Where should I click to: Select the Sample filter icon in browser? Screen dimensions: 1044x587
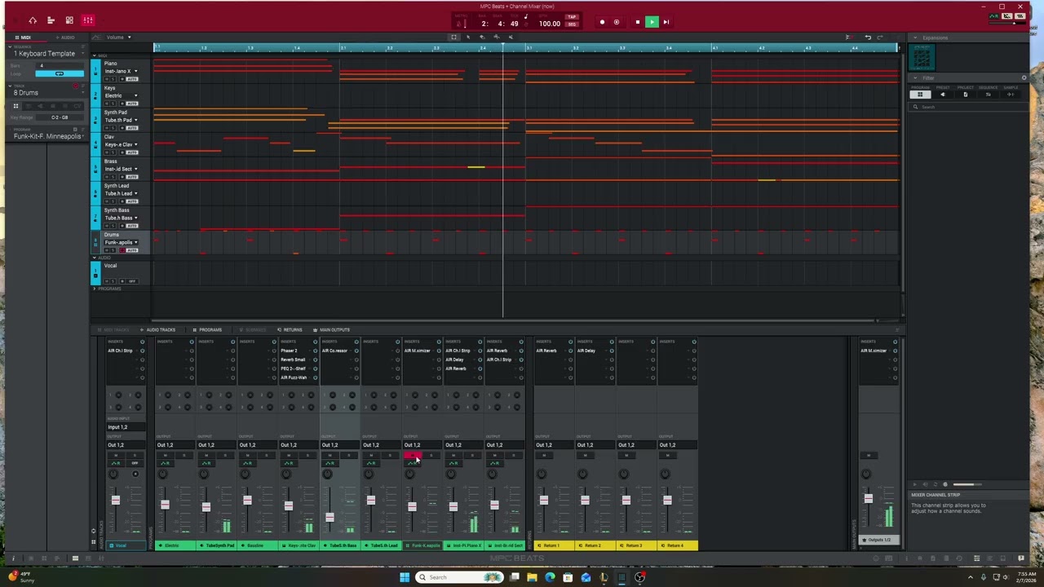point(1011,95)
